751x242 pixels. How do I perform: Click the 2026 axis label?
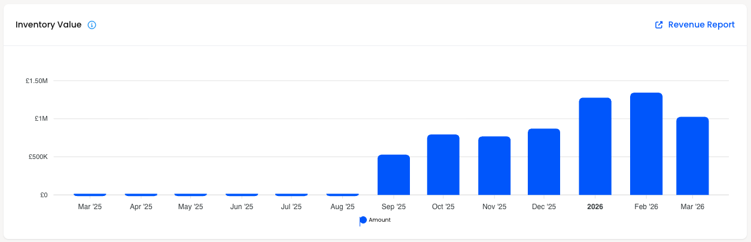pyautogui.click(x=595, y=207)
